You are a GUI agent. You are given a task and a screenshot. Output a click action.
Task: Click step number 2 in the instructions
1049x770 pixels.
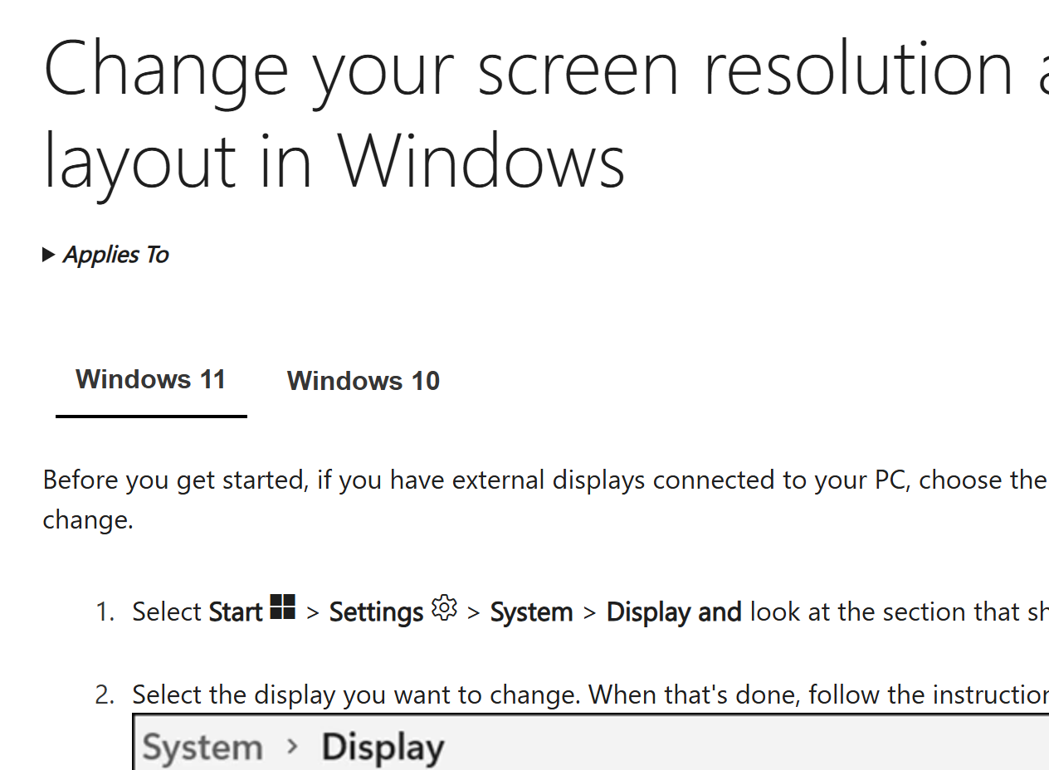105,694
